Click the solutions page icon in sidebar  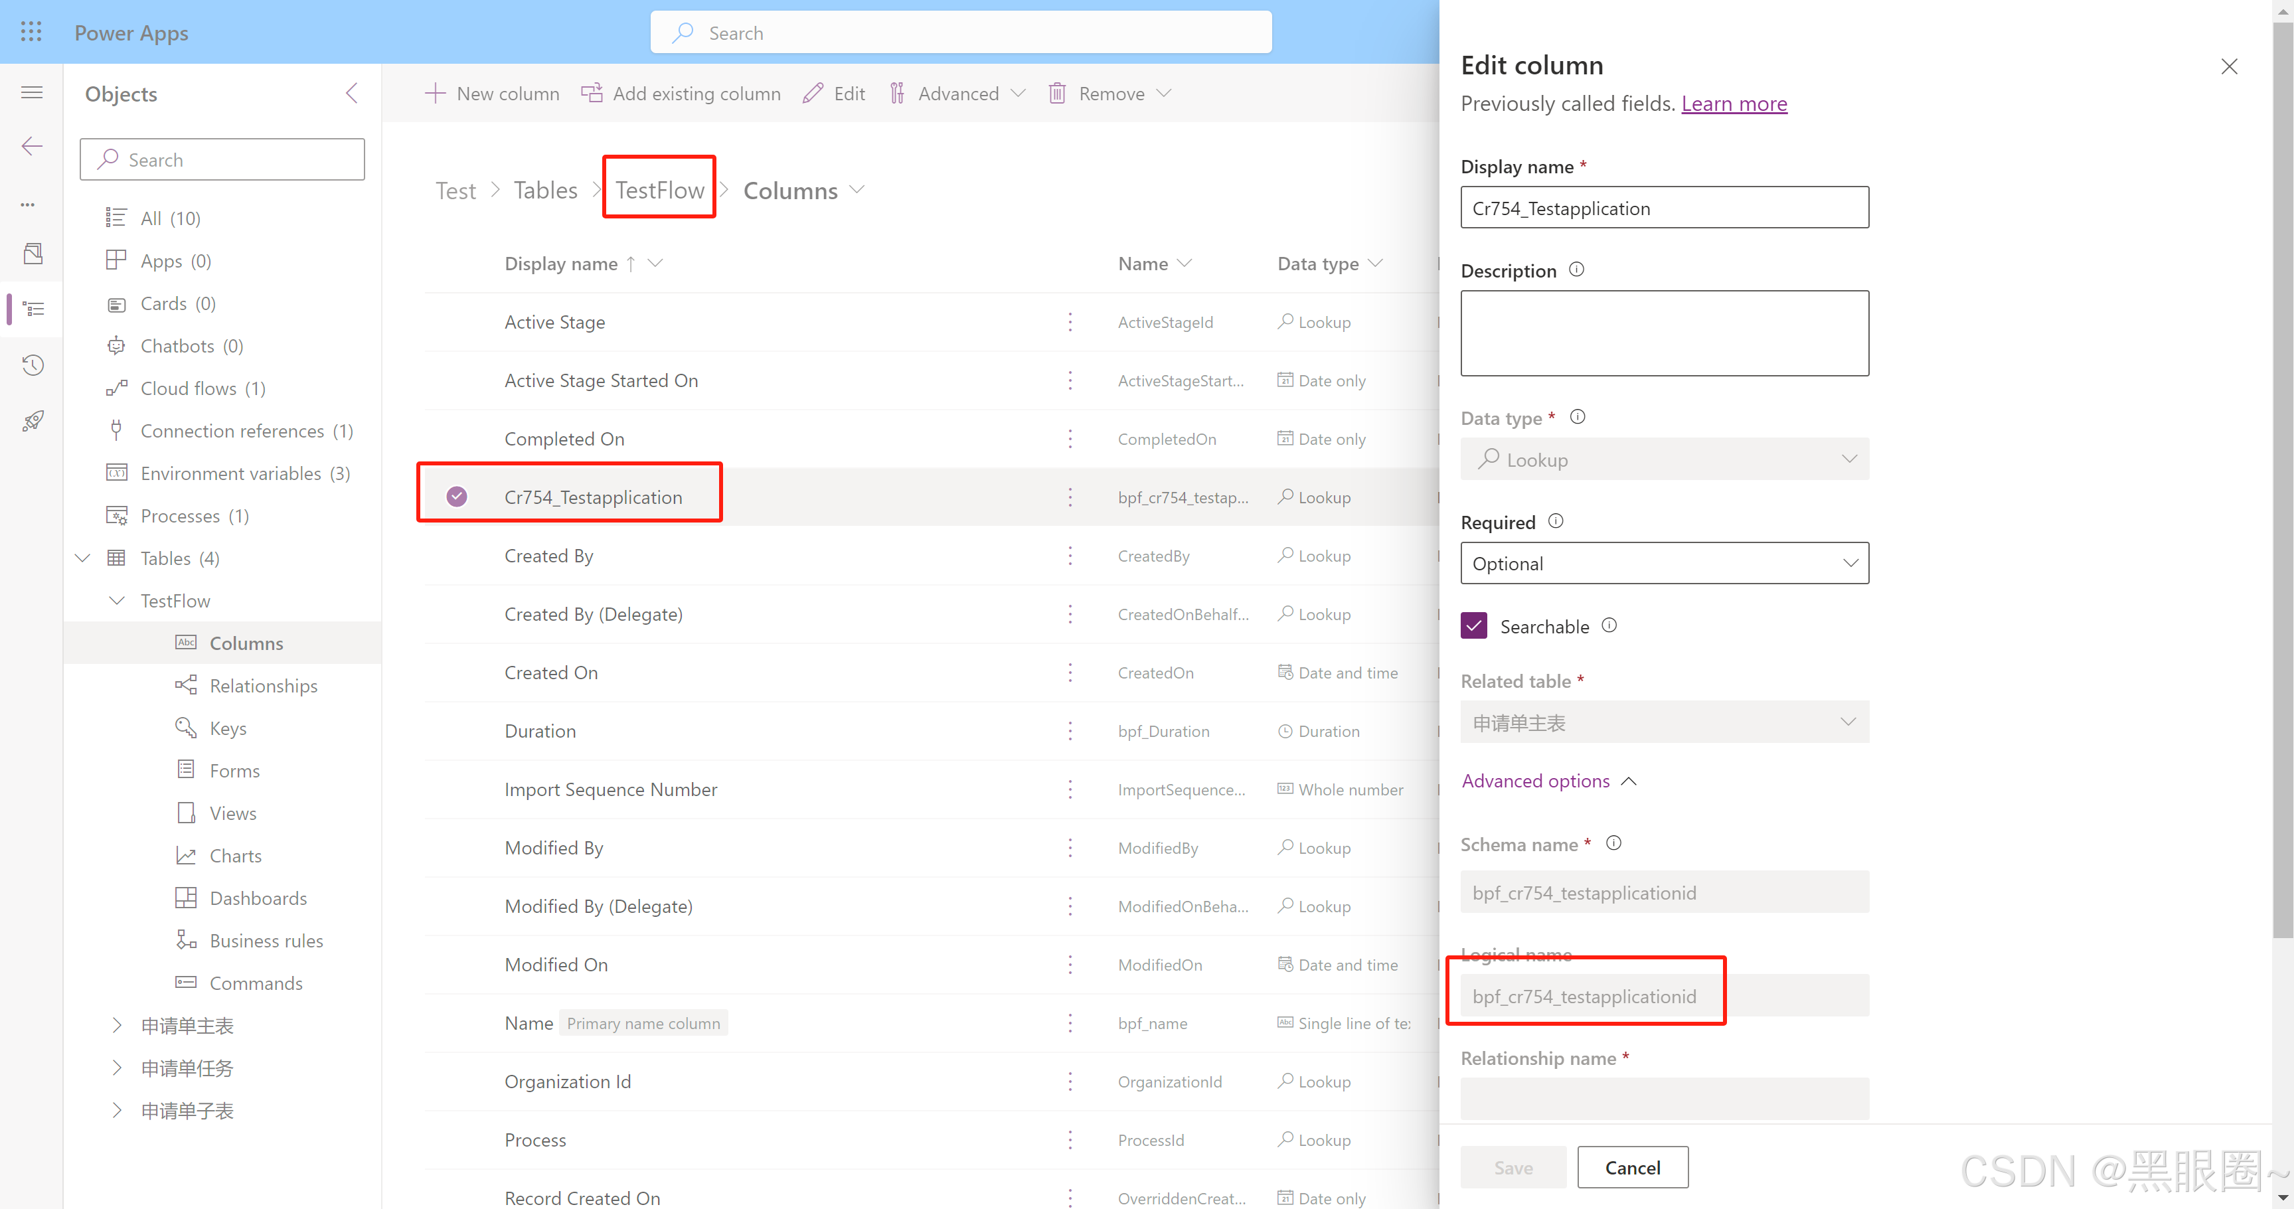pyautogui.click(x=32, y=253)
